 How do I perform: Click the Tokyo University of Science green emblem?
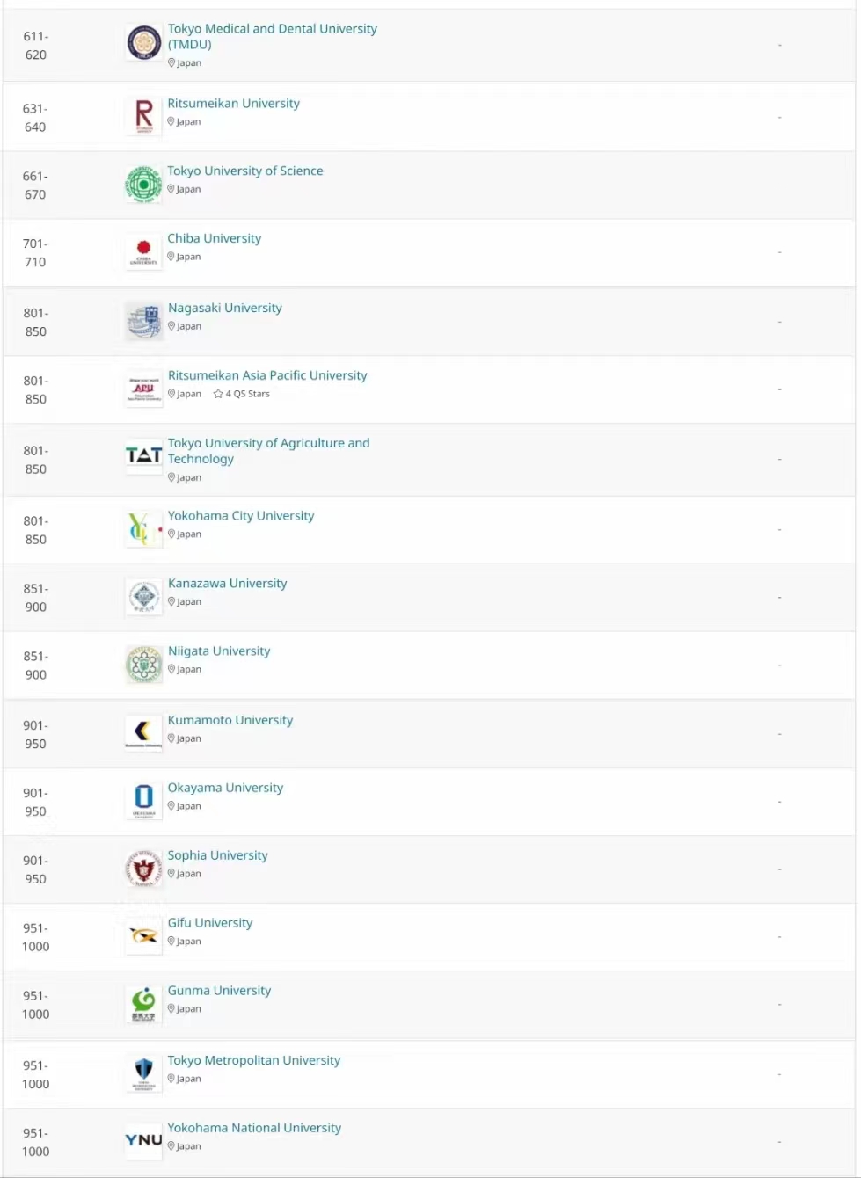click(x=143, y=184)
